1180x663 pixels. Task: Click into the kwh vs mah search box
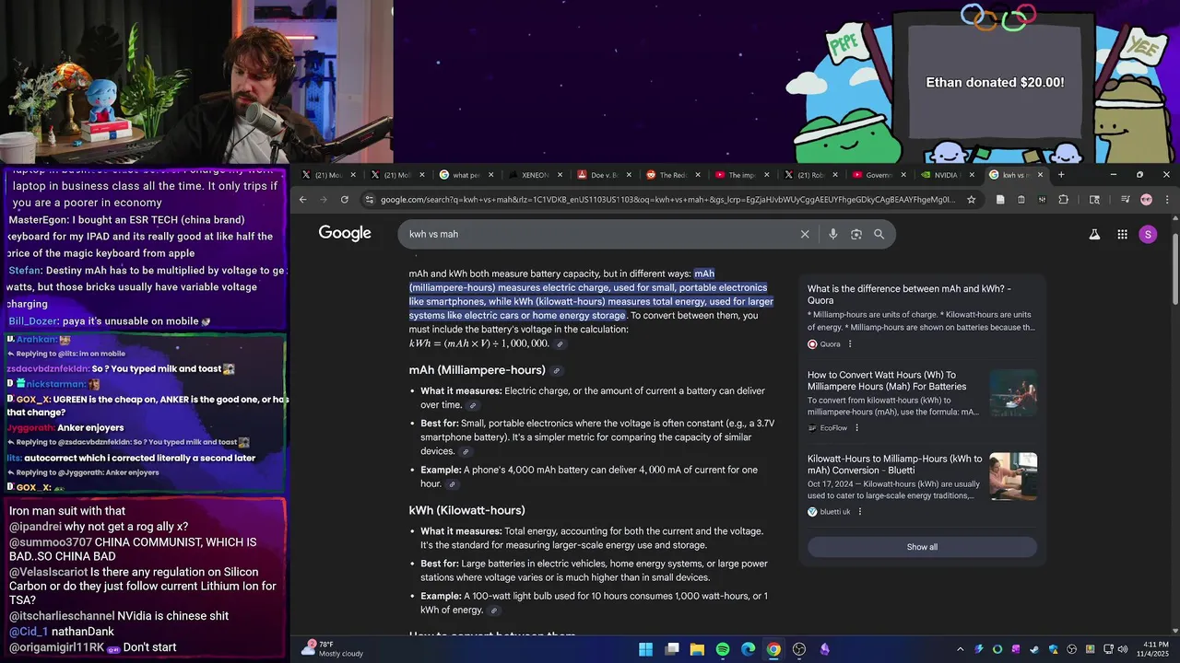point(599,234)
